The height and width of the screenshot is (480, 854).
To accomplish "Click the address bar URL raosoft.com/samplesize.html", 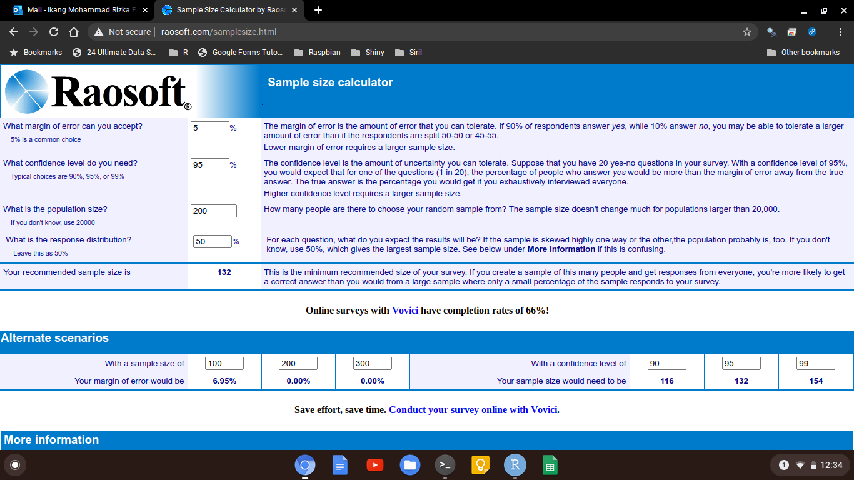I will [x=218, y=32].
